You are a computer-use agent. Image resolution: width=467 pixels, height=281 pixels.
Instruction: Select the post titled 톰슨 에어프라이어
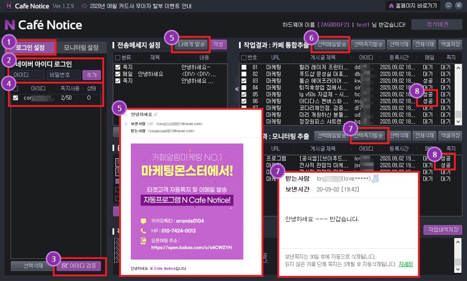point(323,81)
